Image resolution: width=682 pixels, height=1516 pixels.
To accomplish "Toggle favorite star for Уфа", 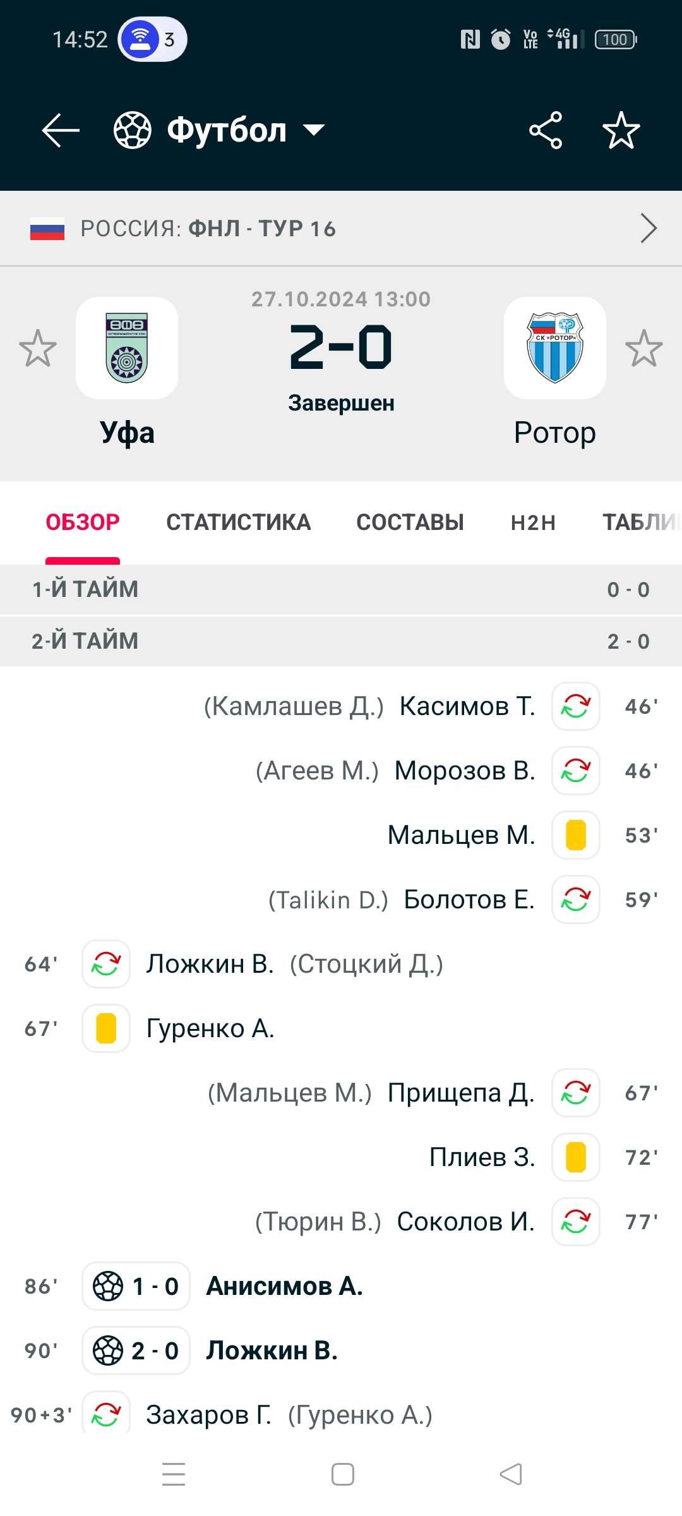I will [38, 348].
